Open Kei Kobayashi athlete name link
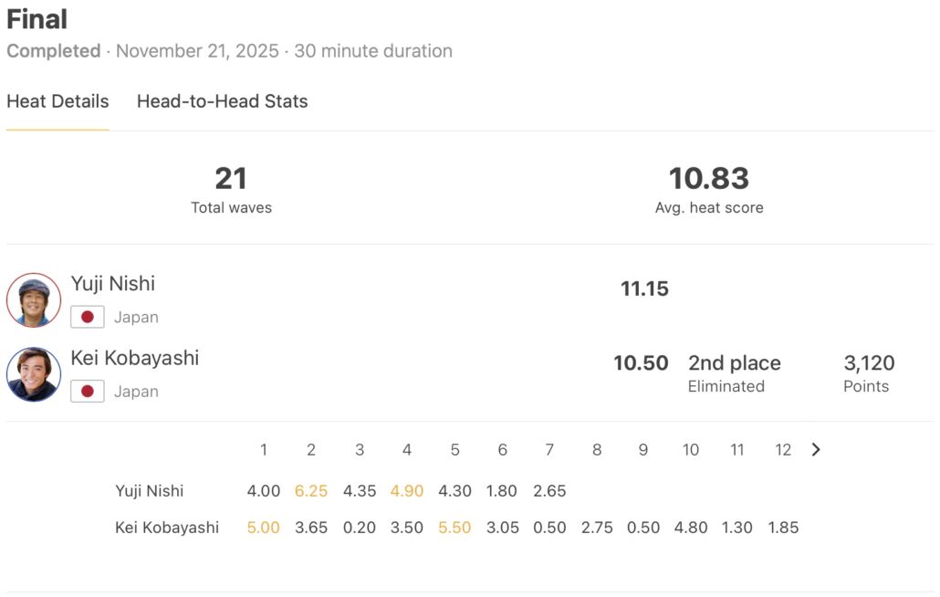This screenshot has width=940, height=597. pos(134,358)
